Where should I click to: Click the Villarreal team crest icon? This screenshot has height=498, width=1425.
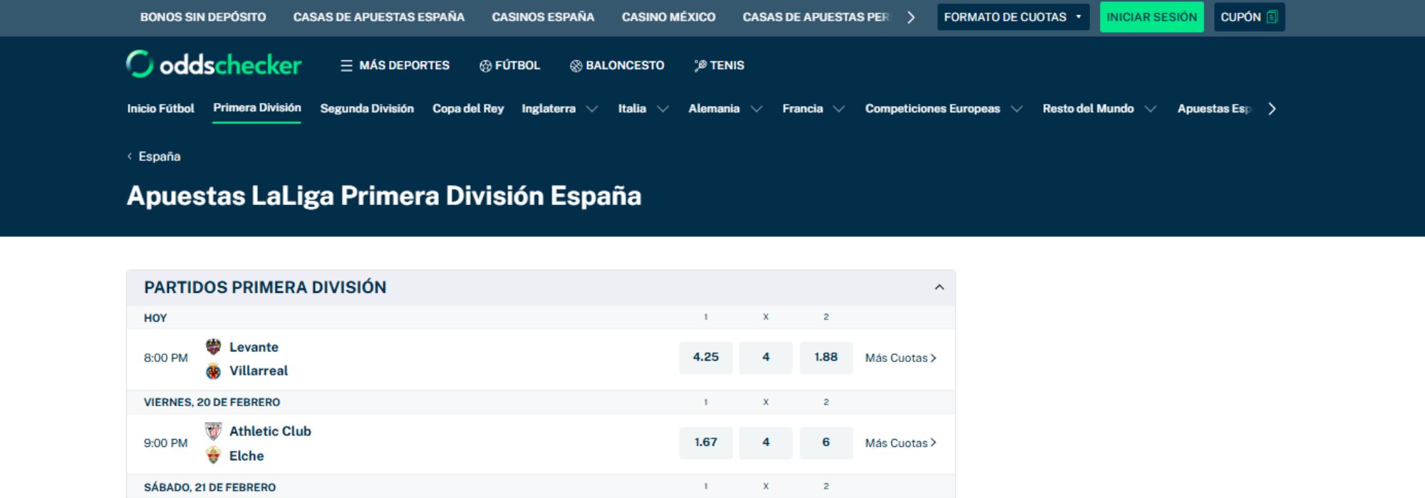click(x=213, y=371)
